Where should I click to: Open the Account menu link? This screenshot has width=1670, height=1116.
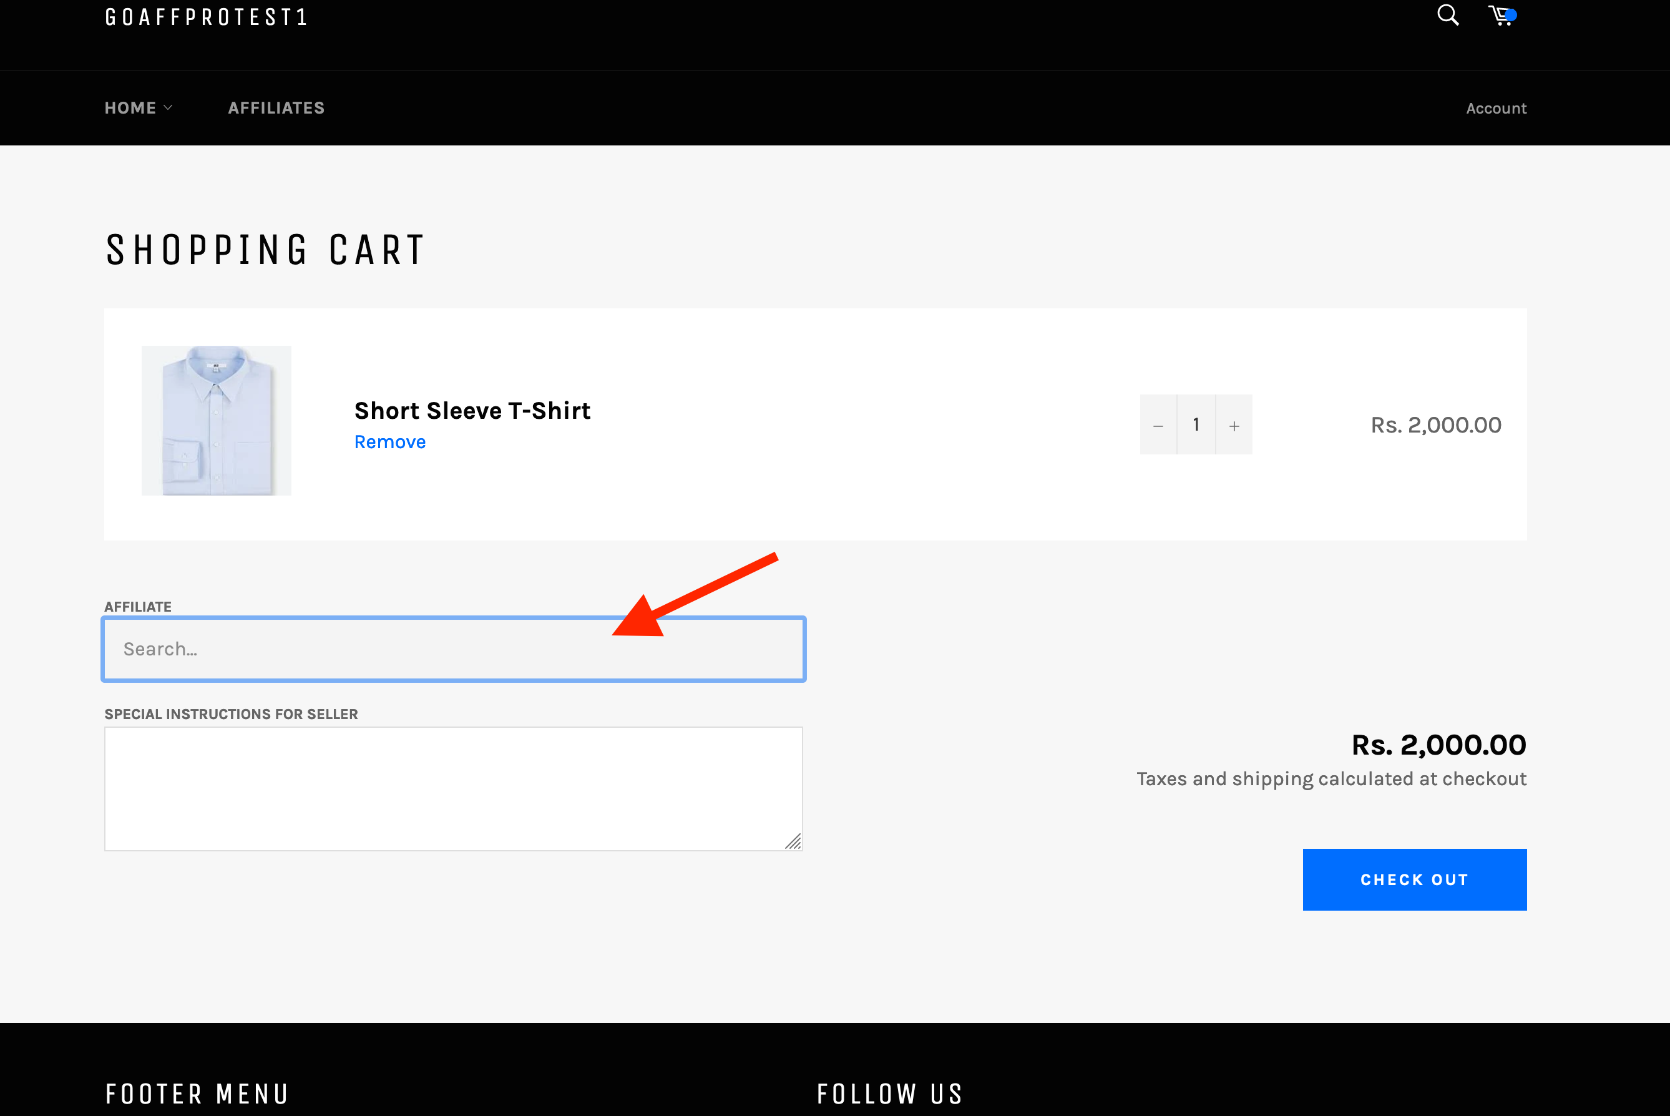[1496, 107]
